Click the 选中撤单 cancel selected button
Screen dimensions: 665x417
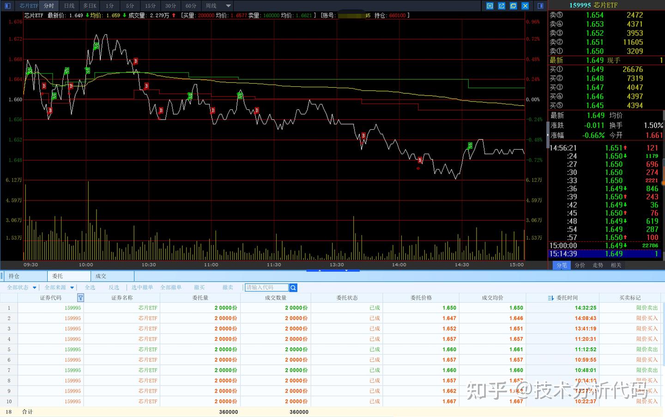142,287
